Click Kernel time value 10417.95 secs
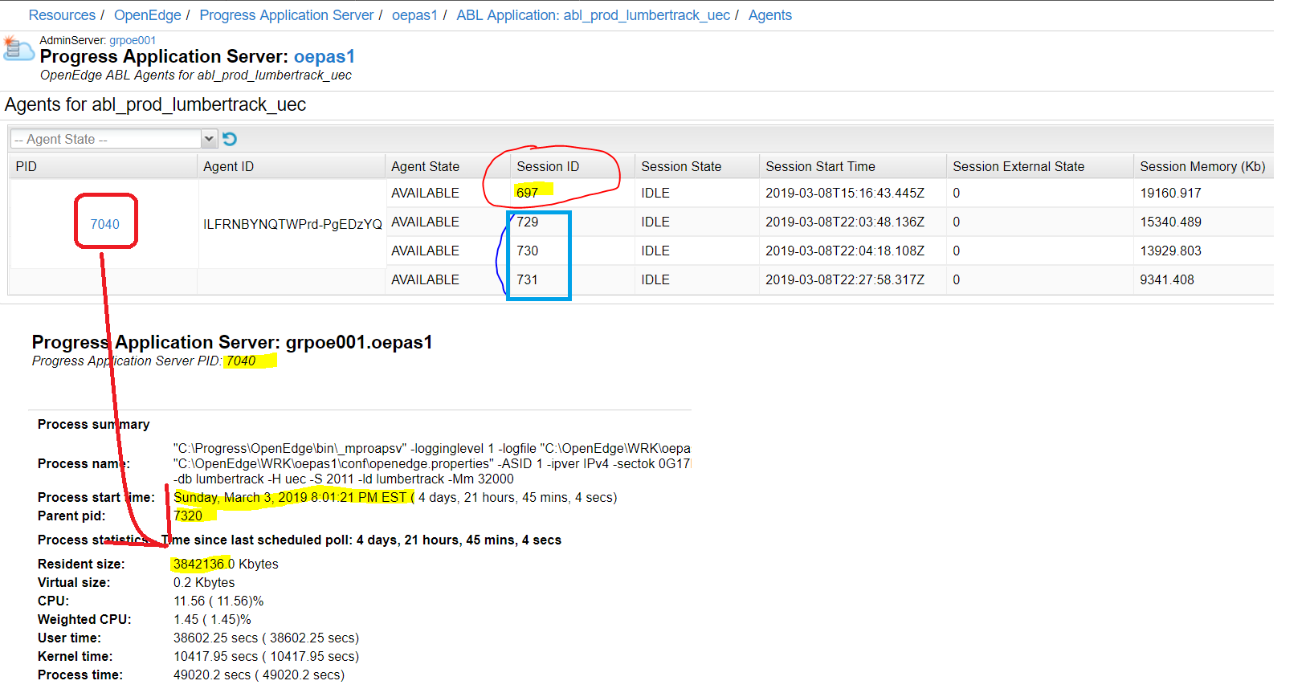Viewport: 1306px width, 697px height. (266, 656)
